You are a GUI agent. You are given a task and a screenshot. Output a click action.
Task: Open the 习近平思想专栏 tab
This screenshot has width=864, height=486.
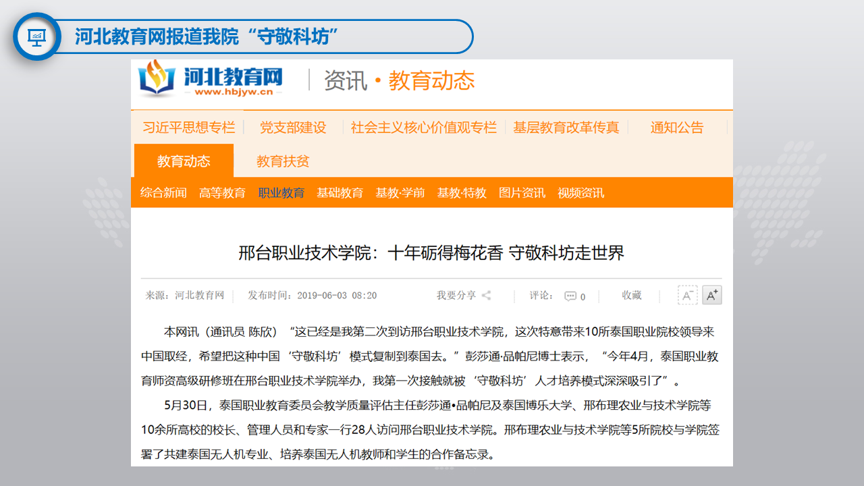pos(188,128)
